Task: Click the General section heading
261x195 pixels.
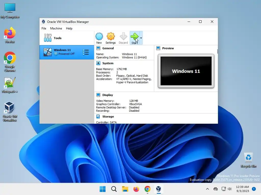Action: (108, 48)
